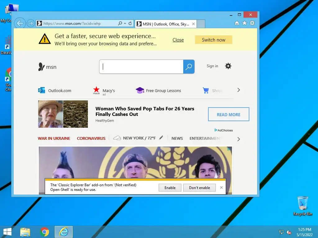Open MSN page settings gear
The width and height of the screenshot is (318, 238).
[228, 66]
